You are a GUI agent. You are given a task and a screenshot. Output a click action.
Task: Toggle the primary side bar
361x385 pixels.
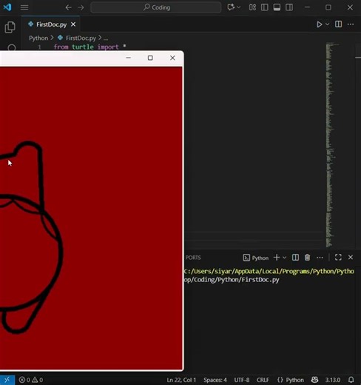[x=265, y=7]
